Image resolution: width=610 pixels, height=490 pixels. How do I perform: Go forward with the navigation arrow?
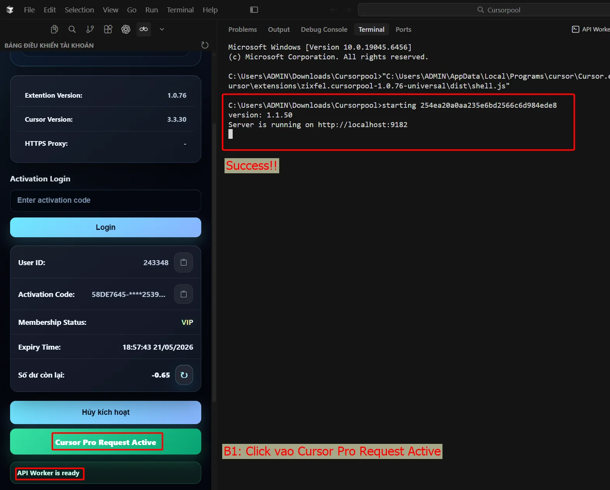pos(347,10)
